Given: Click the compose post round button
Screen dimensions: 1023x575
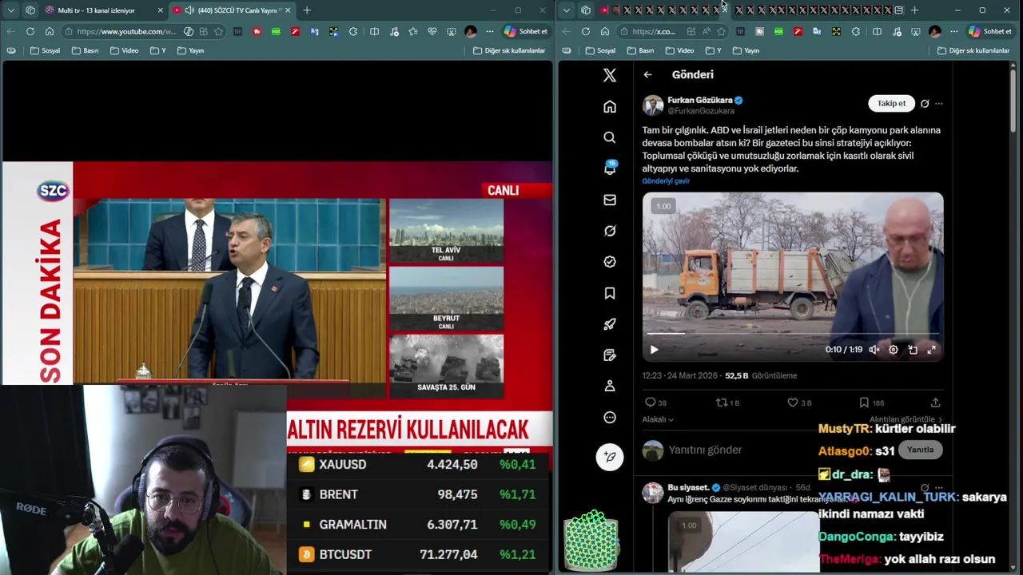Looking at the screenshot, I should click(x=610, y=457).
